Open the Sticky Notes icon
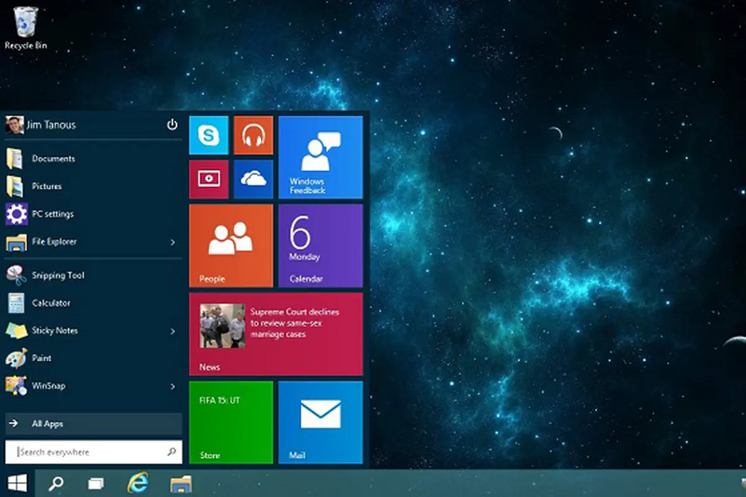This screenshot has width=746, height=497. point(16,331)
